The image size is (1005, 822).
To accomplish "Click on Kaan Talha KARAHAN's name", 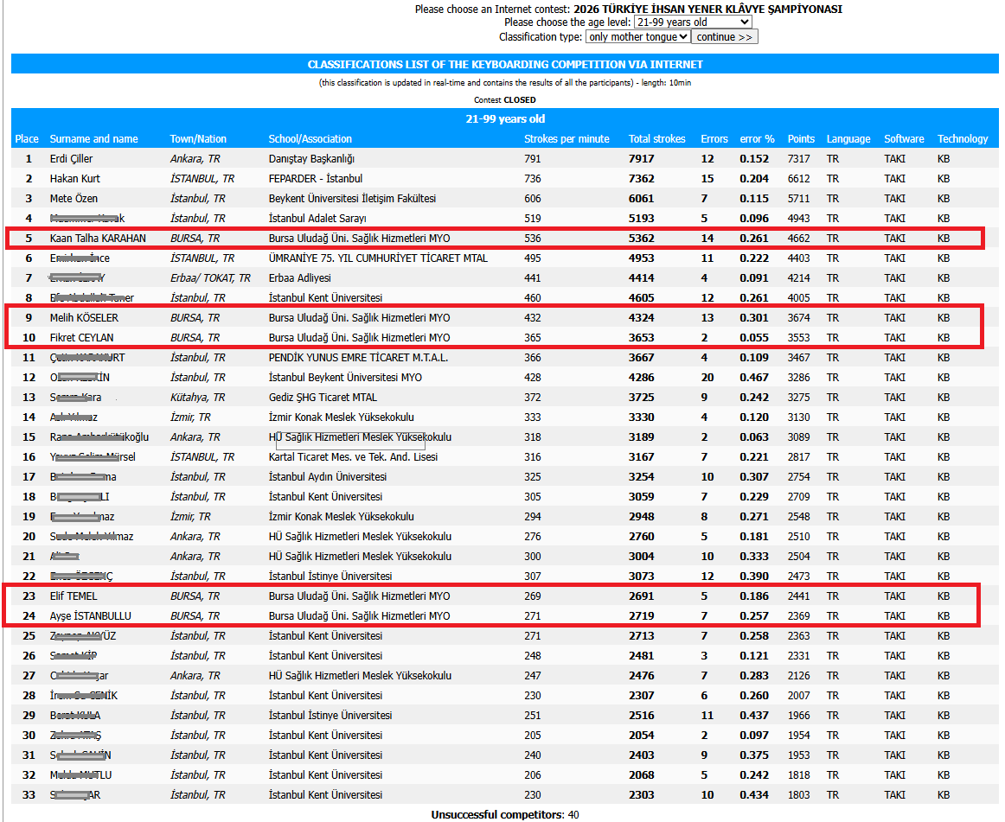I will pos(98,239).
